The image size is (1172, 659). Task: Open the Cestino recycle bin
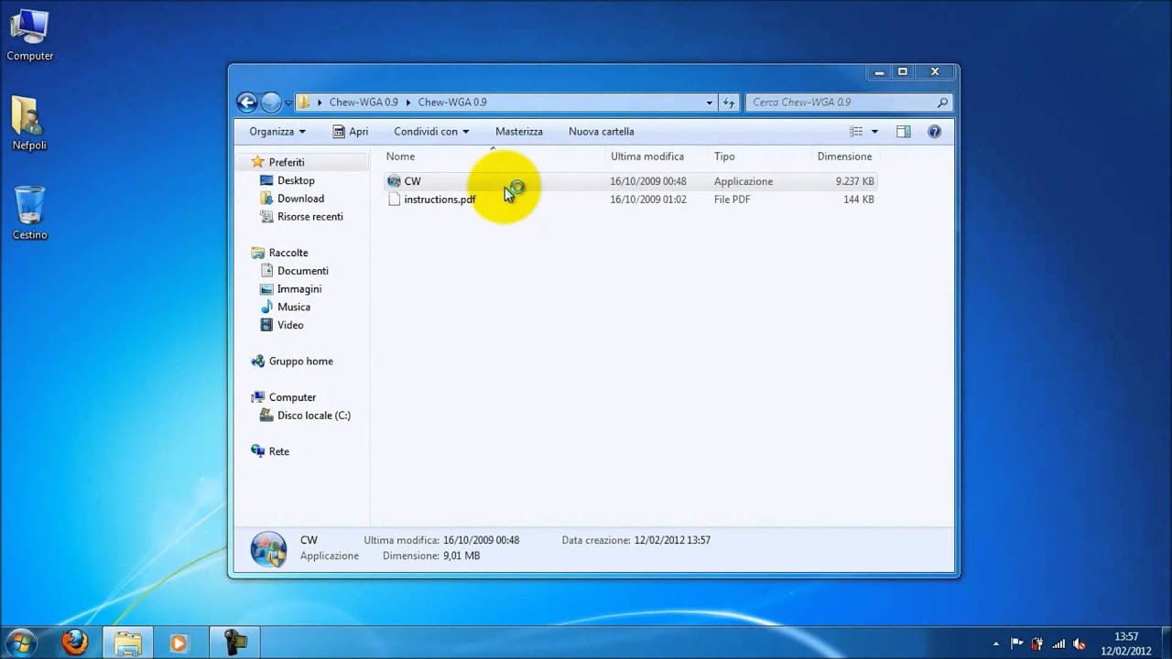click(x=29, y=212)
